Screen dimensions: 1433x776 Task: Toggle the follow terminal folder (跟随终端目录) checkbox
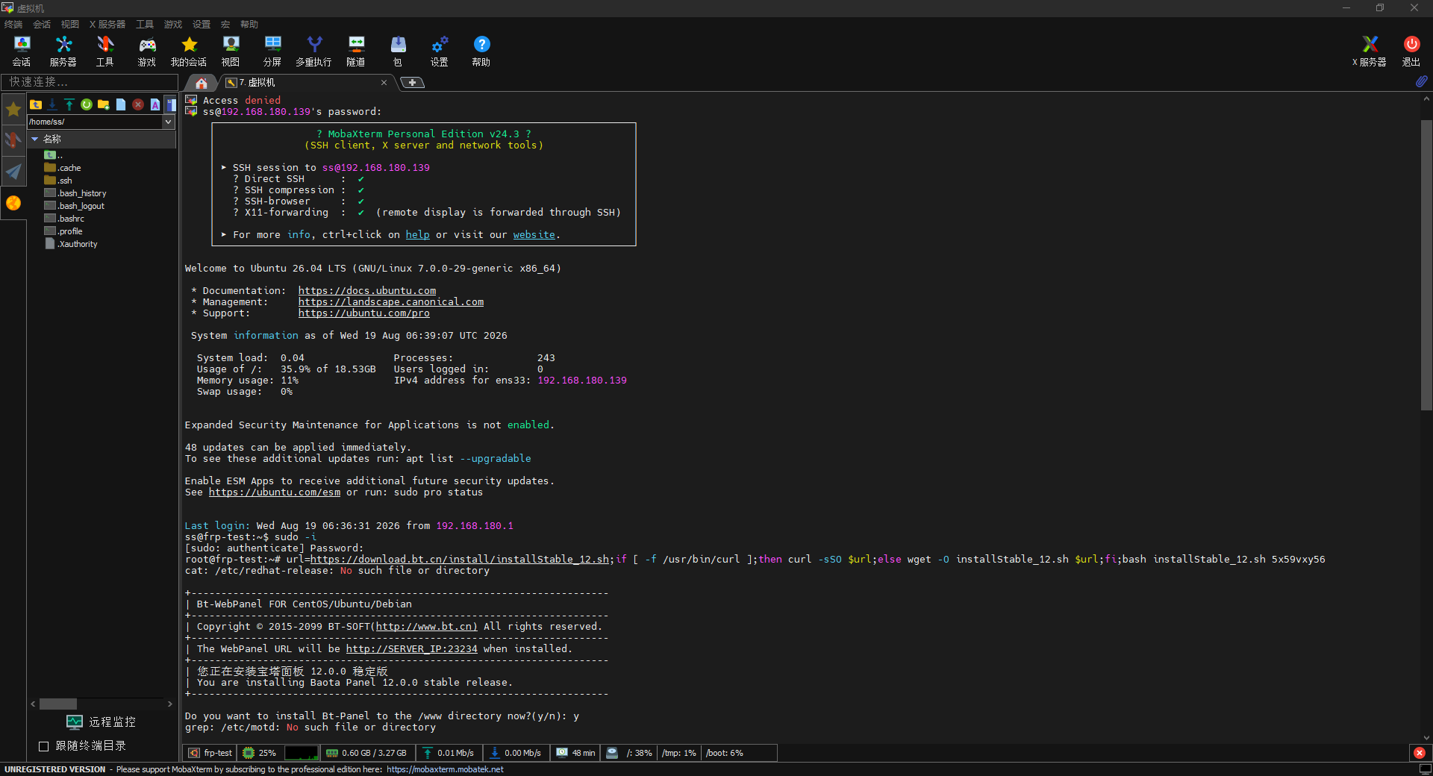click(x=43, y=746)
